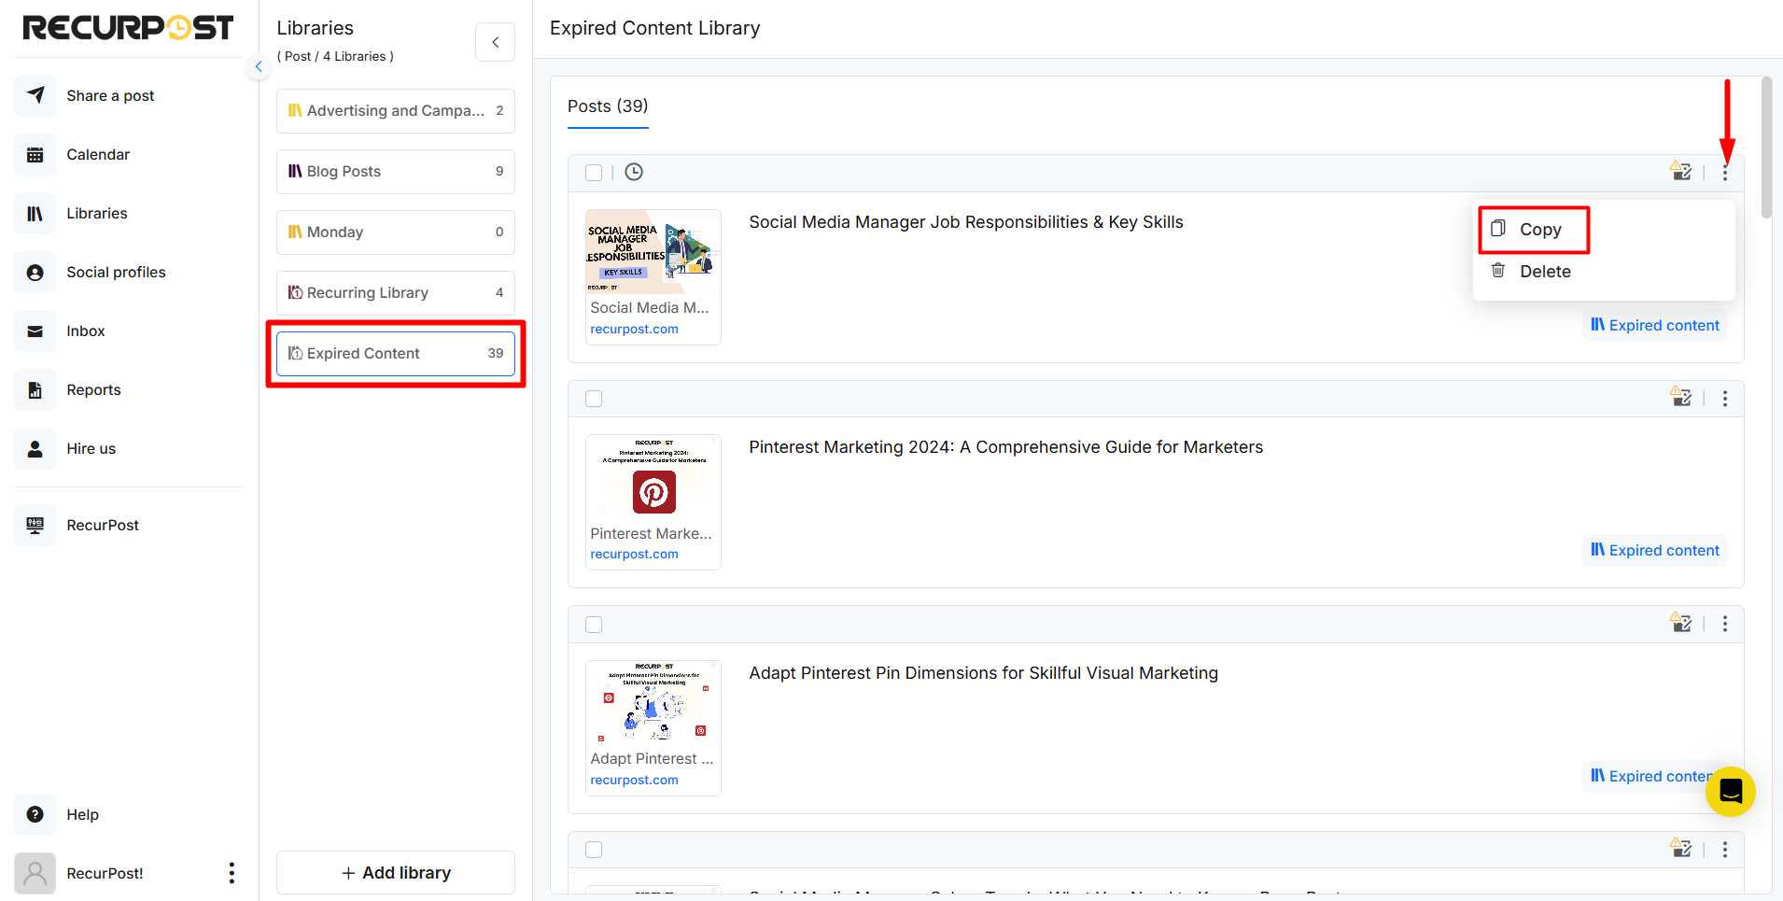Edit the Pinterest Marketing 2024 post
The image size is (1783, 901).
coord(1681,398)
